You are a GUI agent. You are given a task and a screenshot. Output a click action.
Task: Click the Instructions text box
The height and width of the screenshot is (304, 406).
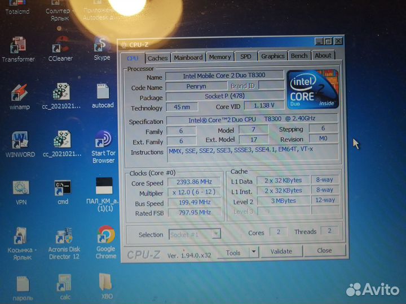[253, 154]
